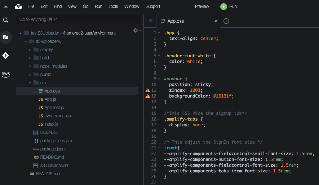Collapse the menu bar with up arrow
Viewport: 319px width, 185px height.
6,6
